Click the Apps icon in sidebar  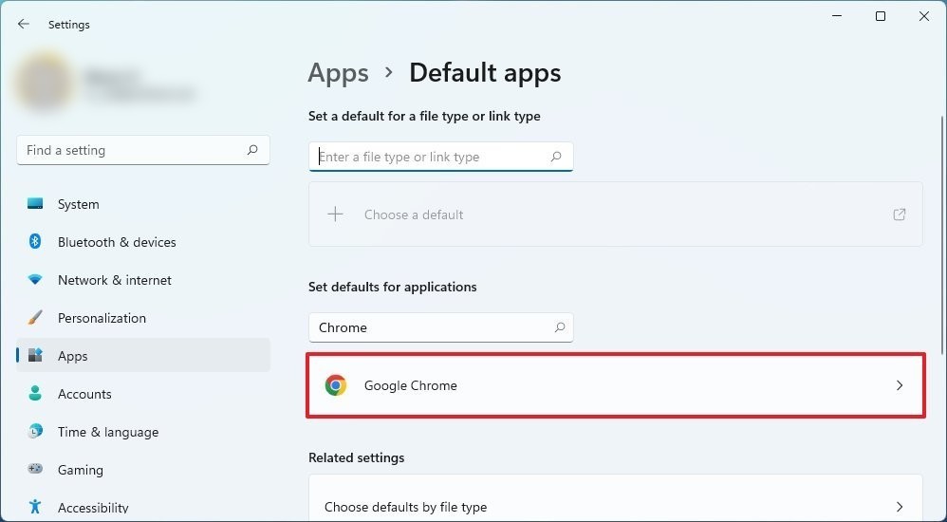click(x=35, y=355)
